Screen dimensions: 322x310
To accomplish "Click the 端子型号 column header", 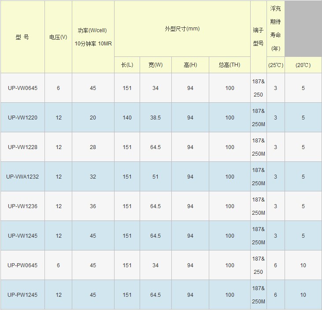I will click(x=259, y=37).
